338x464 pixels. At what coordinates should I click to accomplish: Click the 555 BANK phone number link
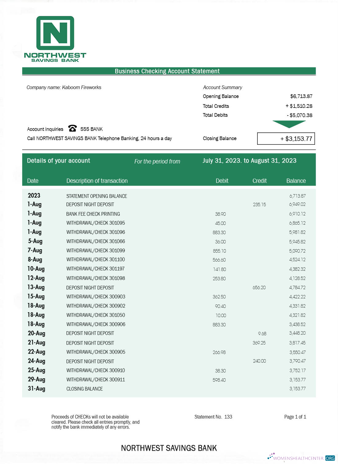91,129
